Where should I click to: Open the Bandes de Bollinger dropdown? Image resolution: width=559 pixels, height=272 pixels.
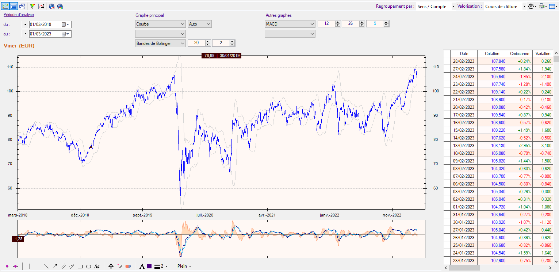[160, 43]
